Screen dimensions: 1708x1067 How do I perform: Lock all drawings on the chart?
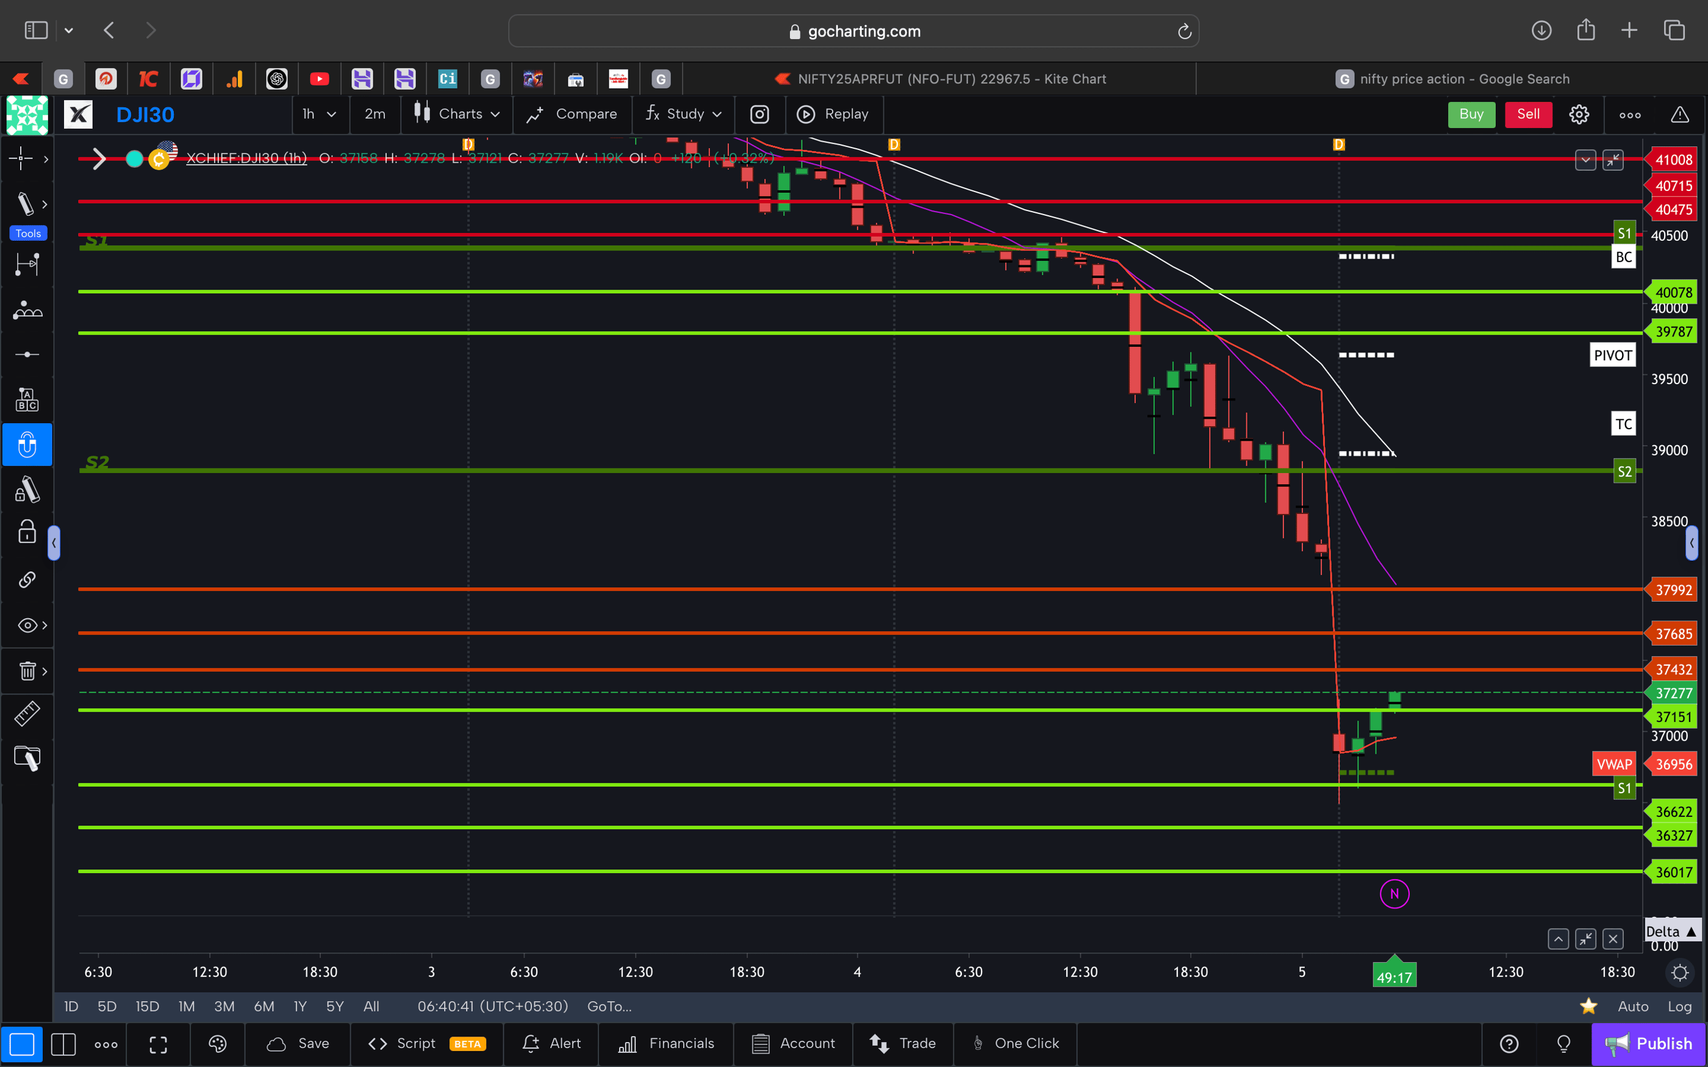[27, 532]
